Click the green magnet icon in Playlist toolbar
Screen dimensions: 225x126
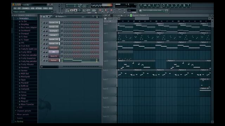tap(131, 15)
